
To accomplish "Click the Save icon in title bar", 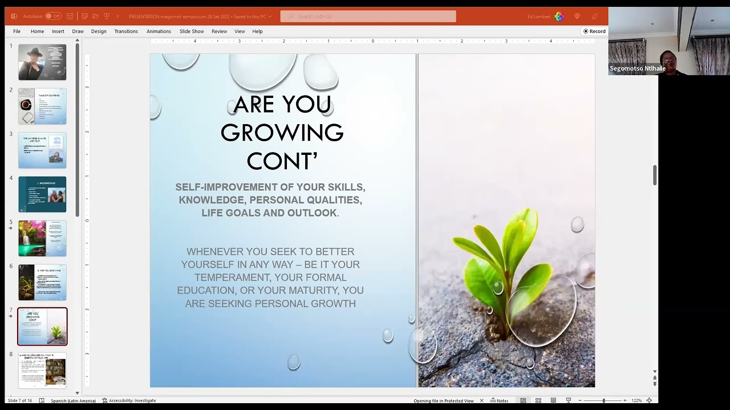I will point(70,17).
